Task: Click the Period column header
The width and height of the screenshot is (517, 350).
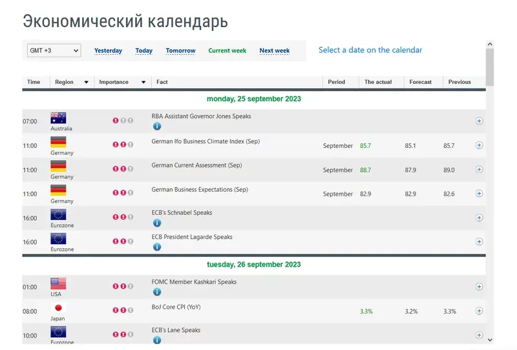Action: 336,82
